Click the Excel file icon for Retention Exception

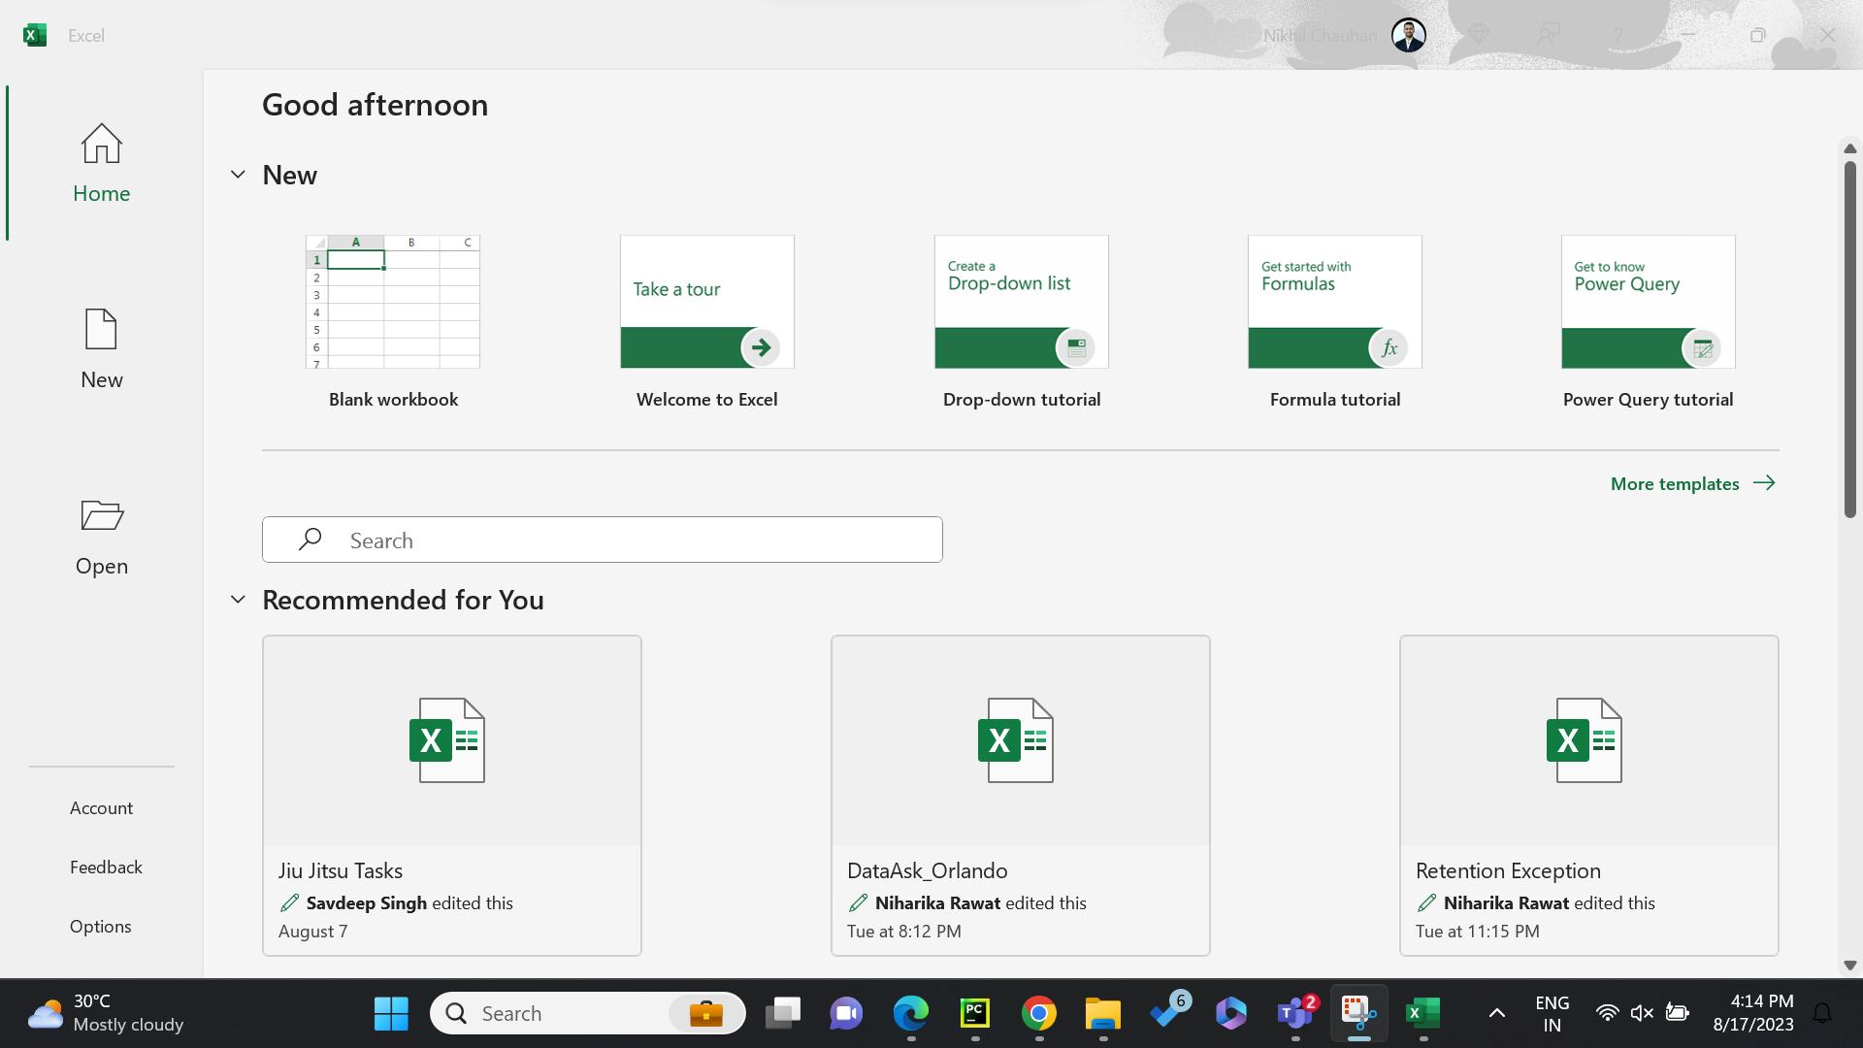[1585, 740]
